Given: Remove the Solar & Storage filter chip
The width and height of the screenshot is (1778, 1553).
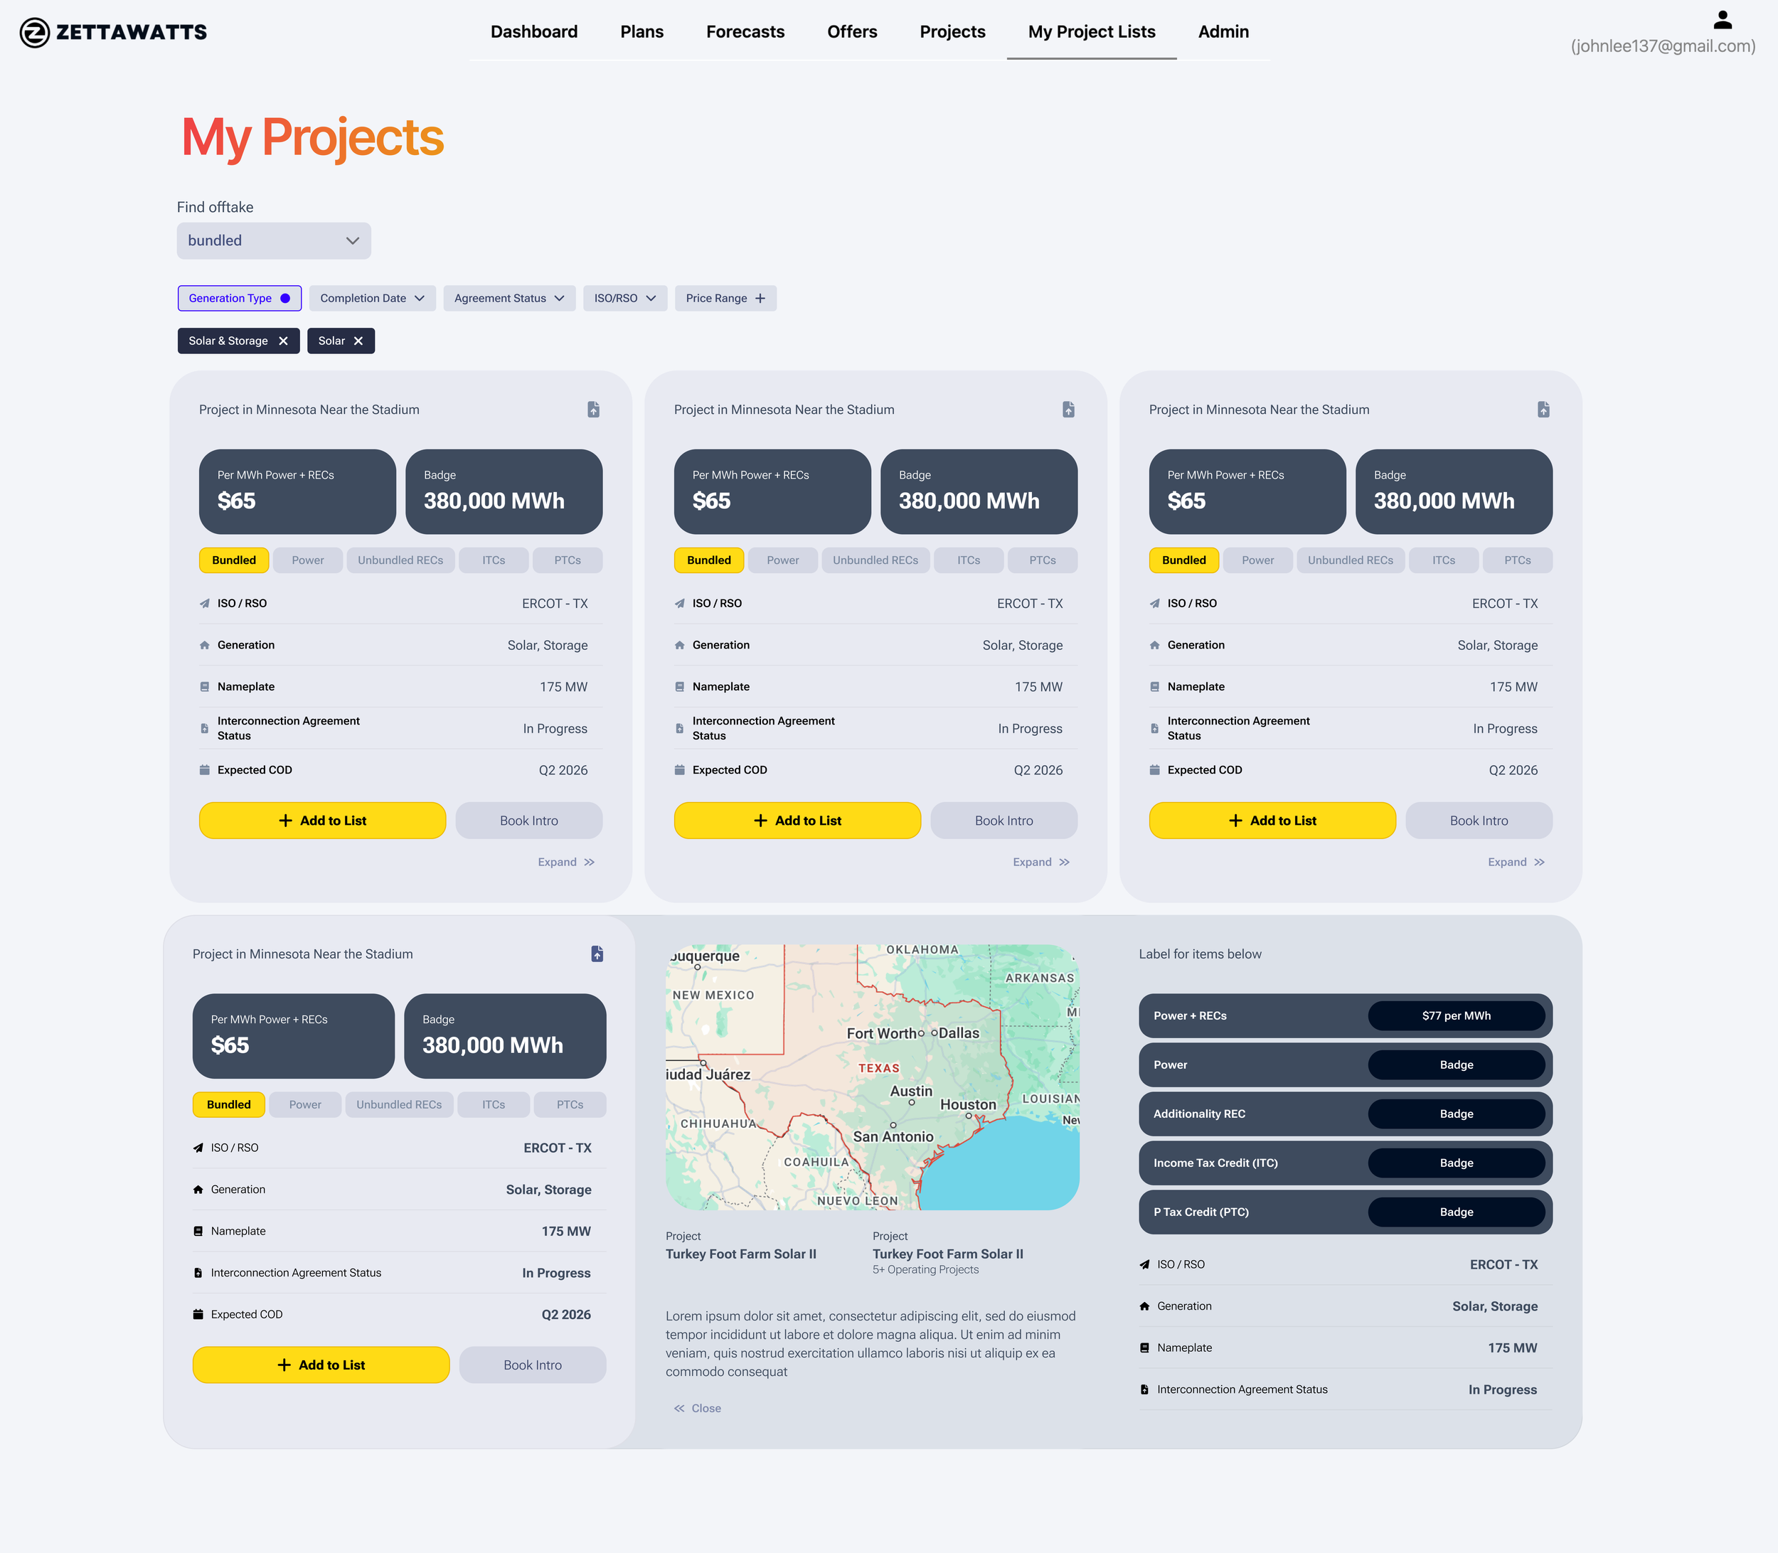Looking at the screenshot, I should (284, 341).
